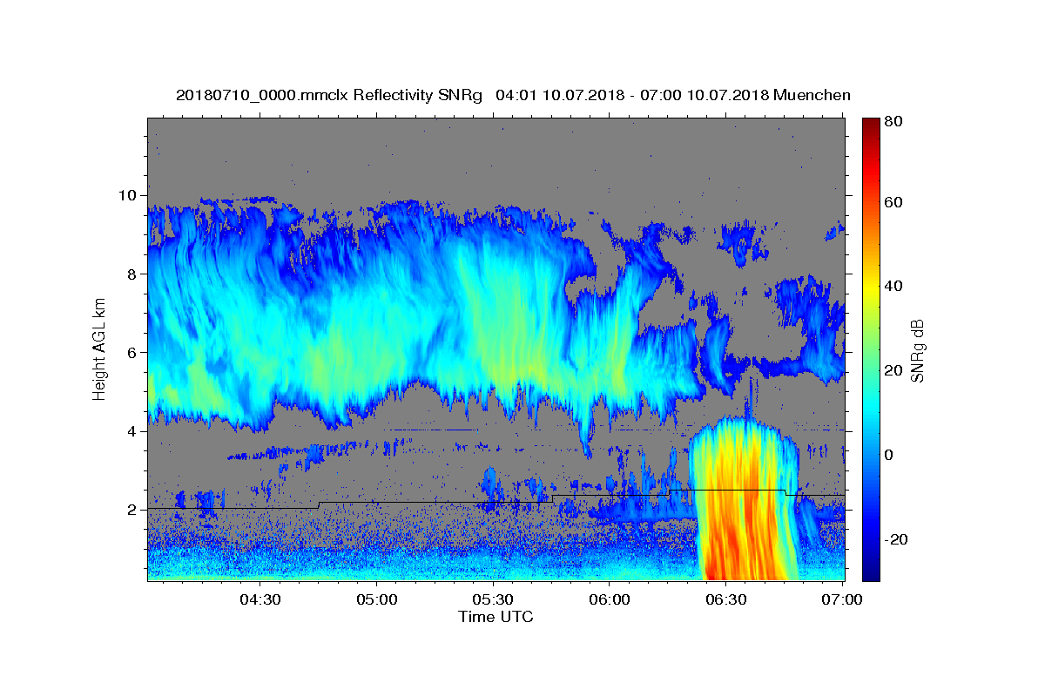Click the 05:00 time tick label
1045x697 pixels.
pyautogui.click(x=377, y=600)
